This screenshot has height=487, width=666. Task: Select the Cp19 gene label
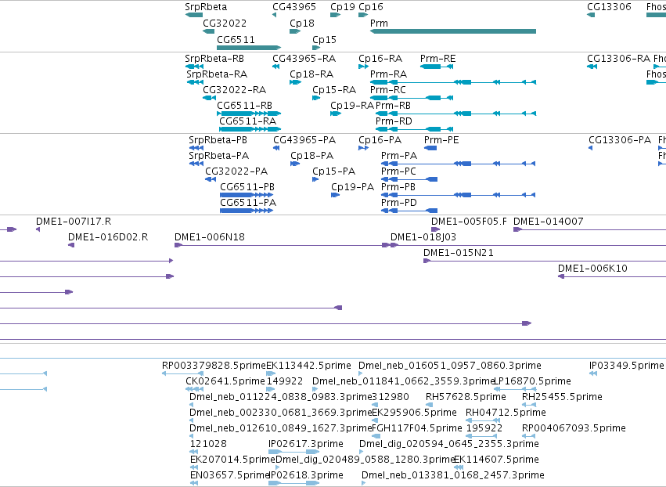[342, 7]
